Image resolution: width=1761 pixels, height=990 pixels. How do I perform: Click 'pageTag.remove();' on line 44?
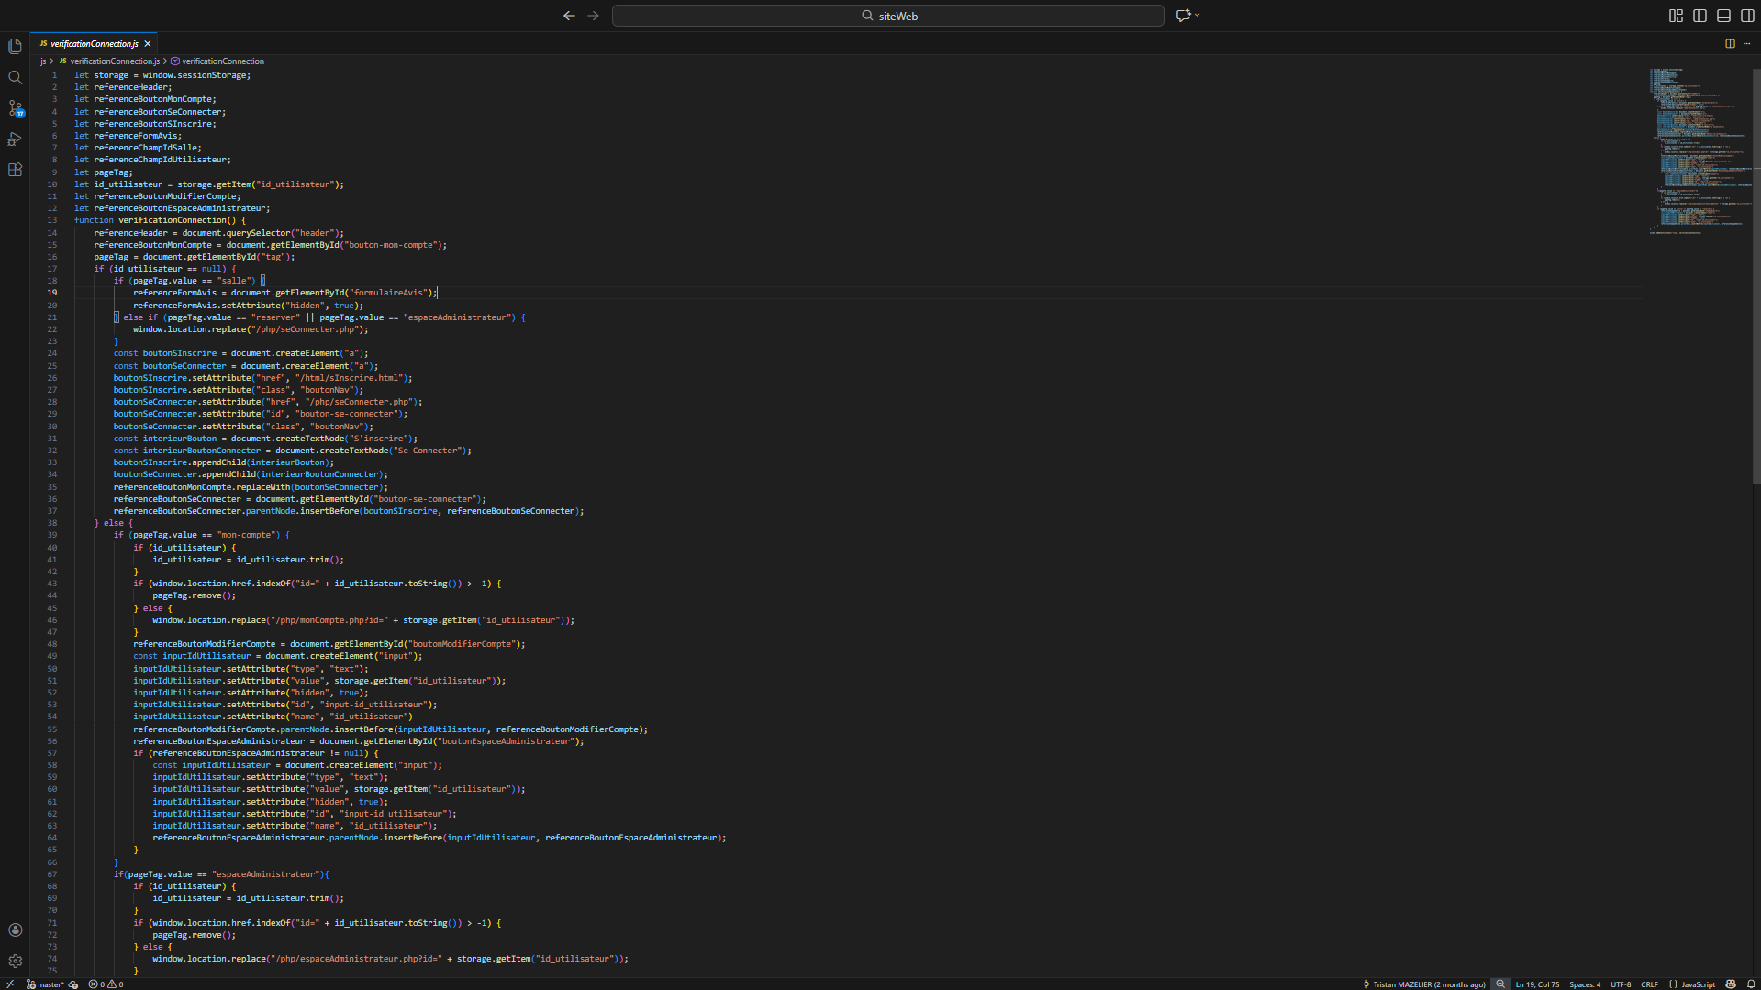coord(194,595)
